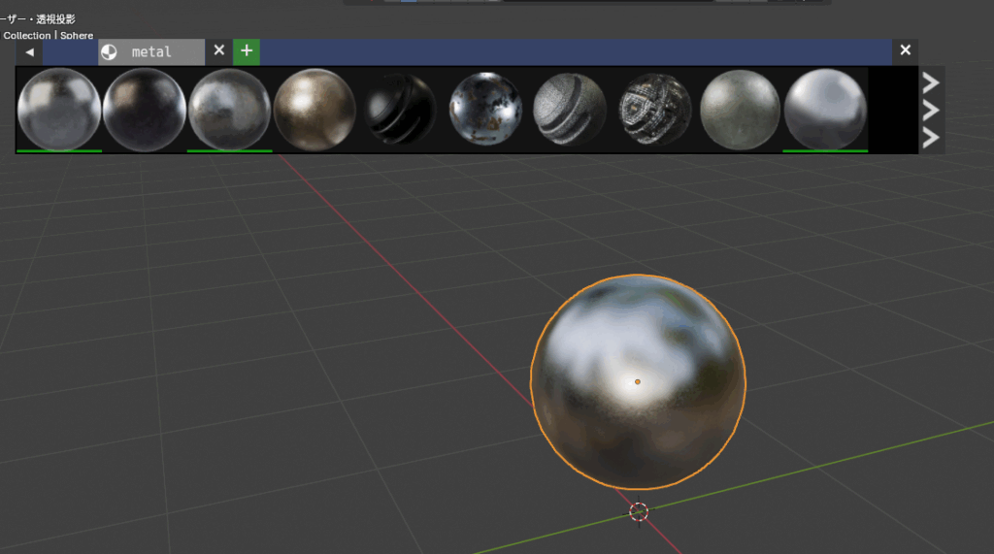
Task: Click the 3D cursor on the grid
Action: pos(638,511)
